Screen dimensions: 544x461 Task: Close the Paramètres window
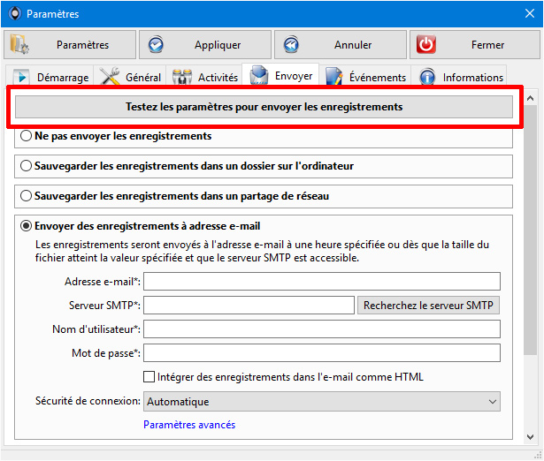pyautogui.click(x=530, y=13)
